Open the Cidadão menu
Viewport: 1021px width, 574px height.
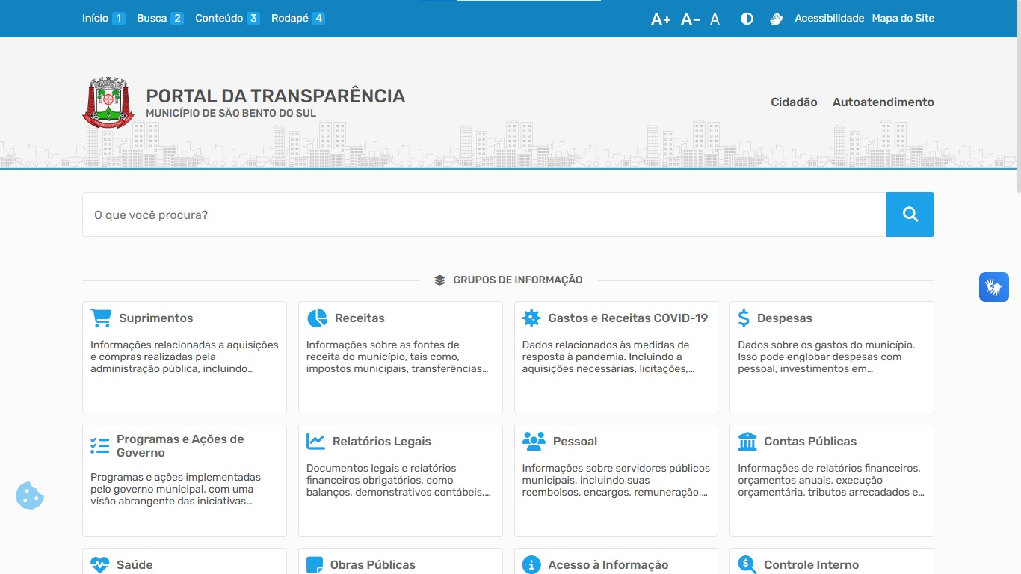tap(794, 102)
